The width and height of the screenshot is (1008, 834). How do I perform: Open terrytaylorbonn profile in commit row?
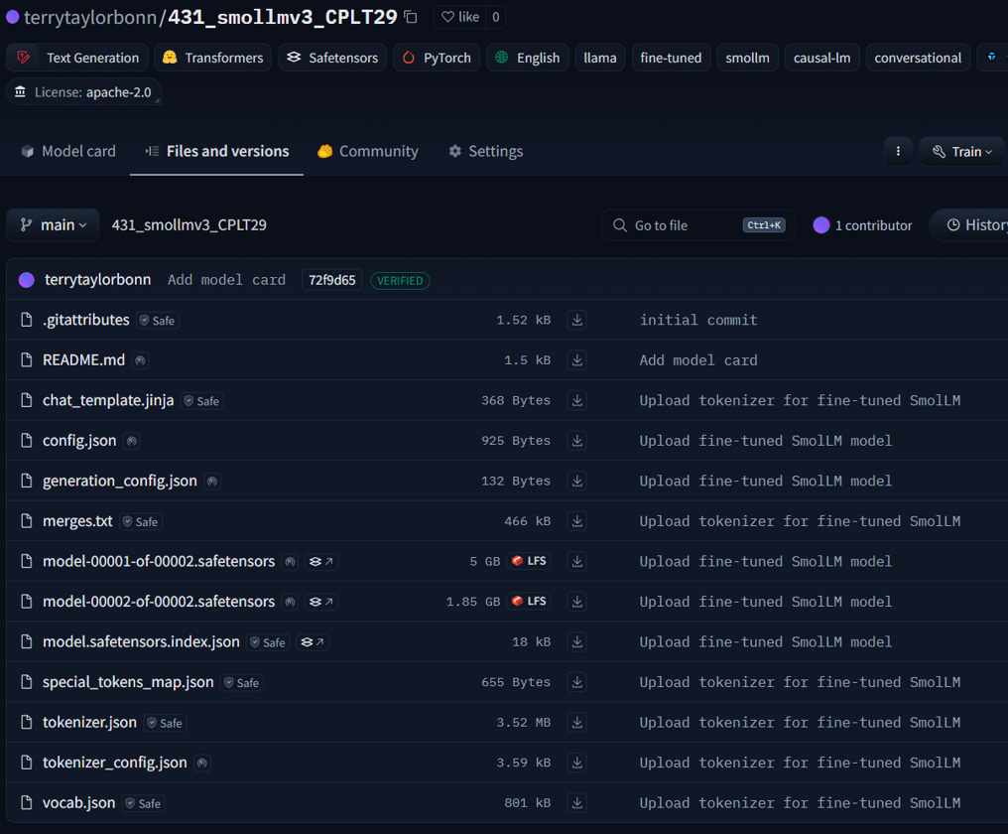click(x=97, y=279)
